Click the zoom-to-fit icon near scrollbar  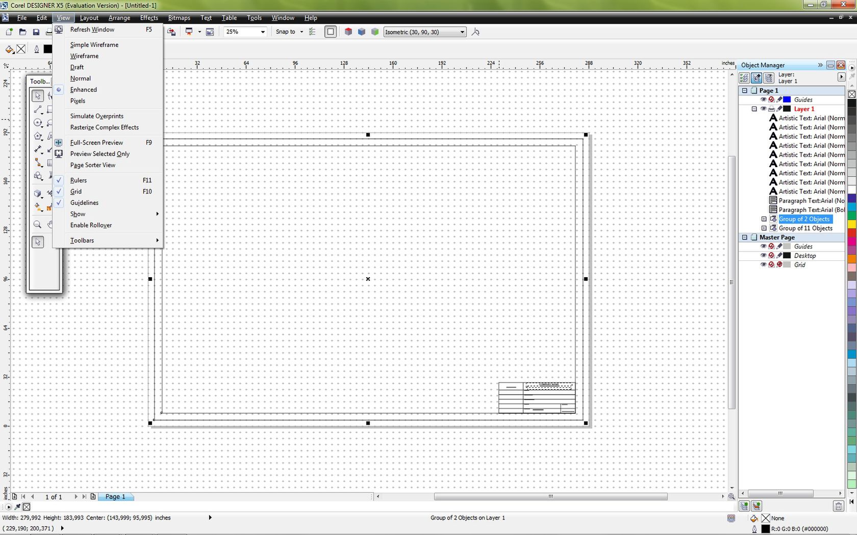tap(731, 496)
